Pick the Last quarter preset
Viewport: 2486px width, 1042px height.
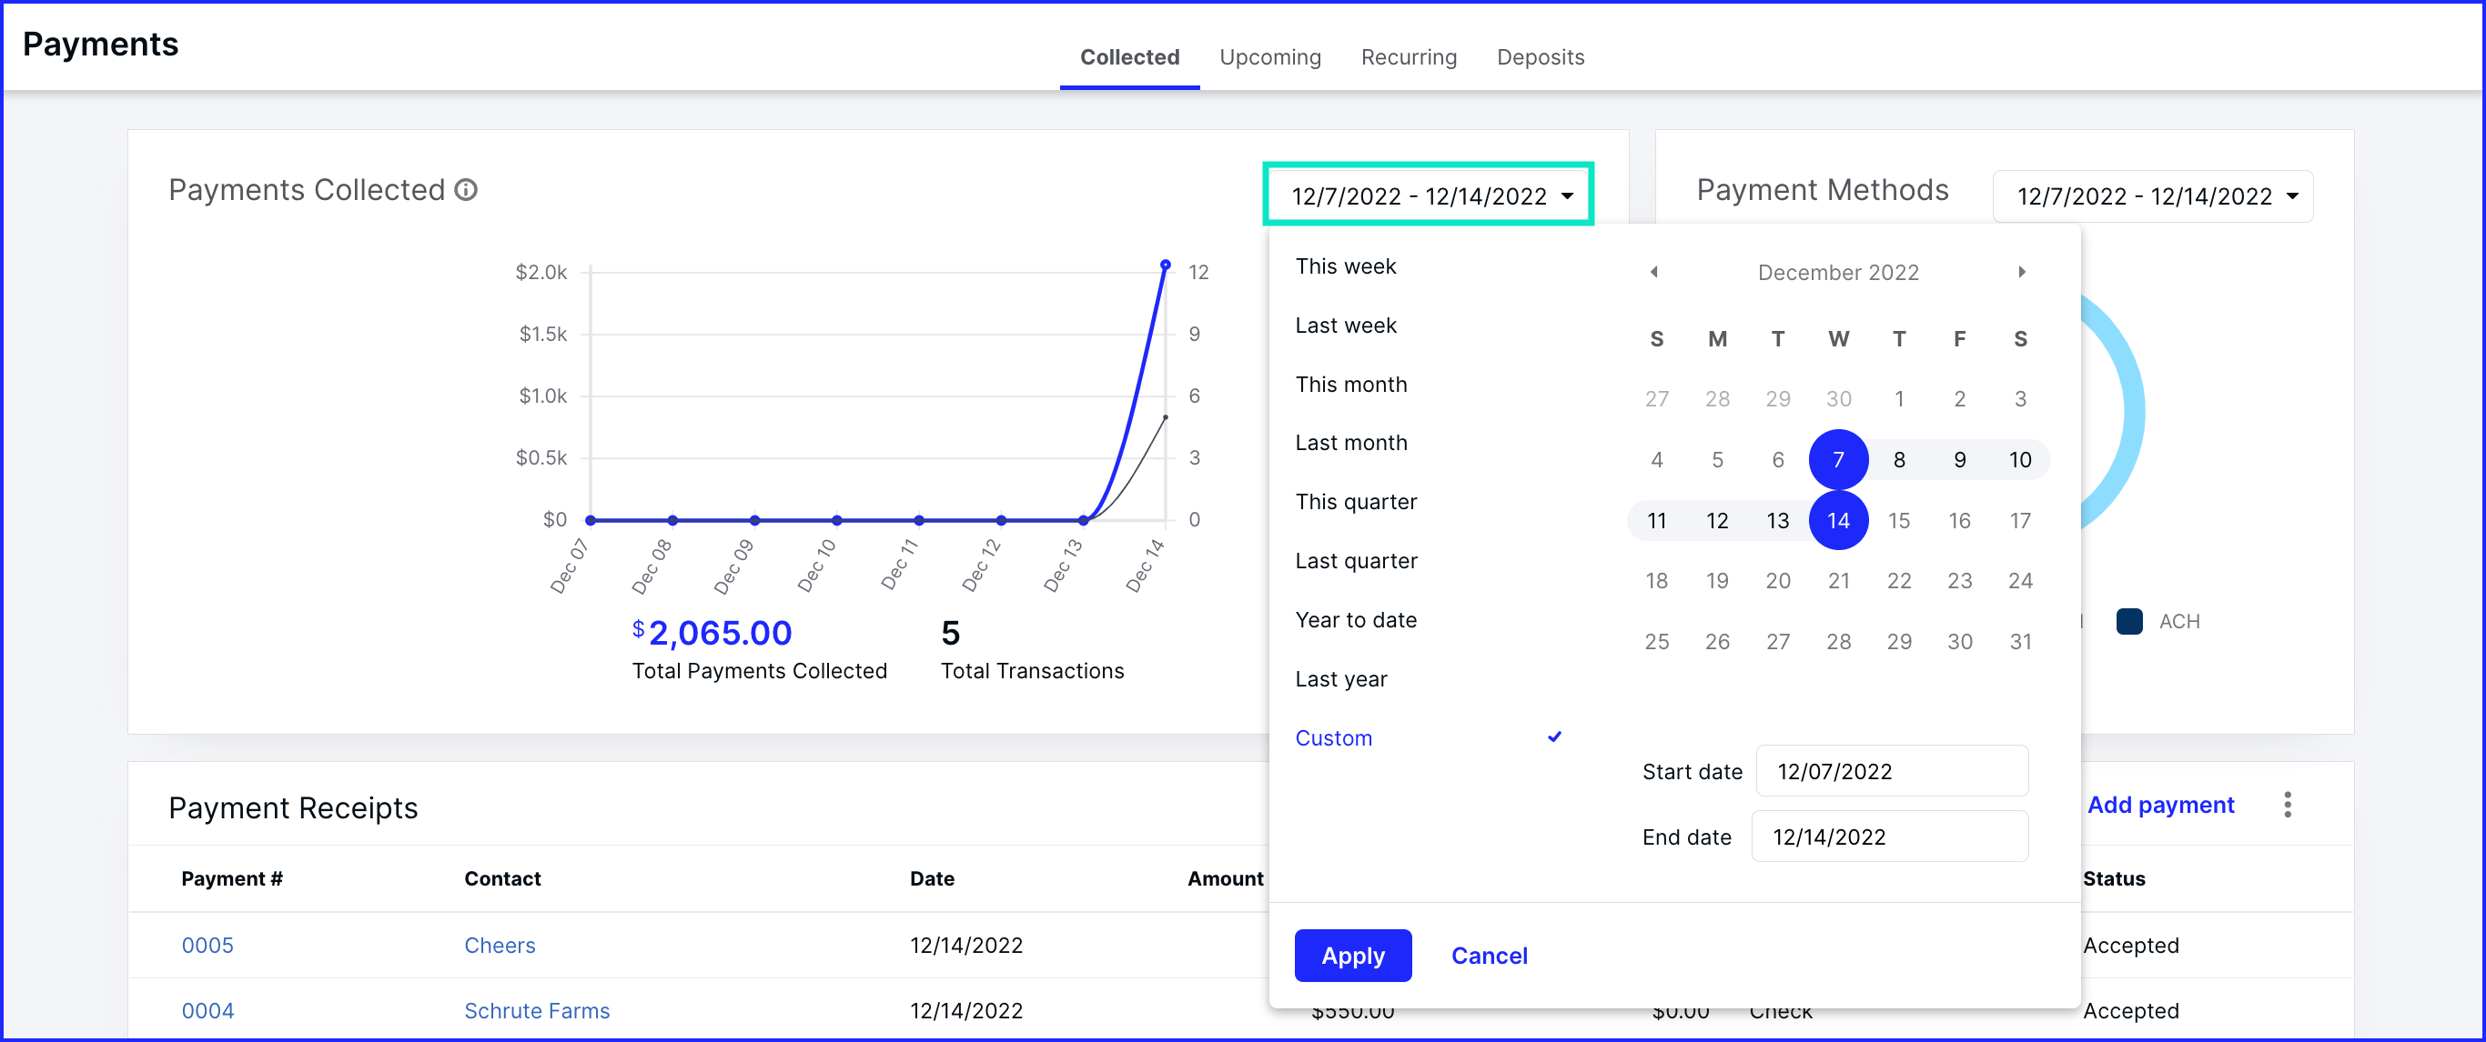[1356, 561]
